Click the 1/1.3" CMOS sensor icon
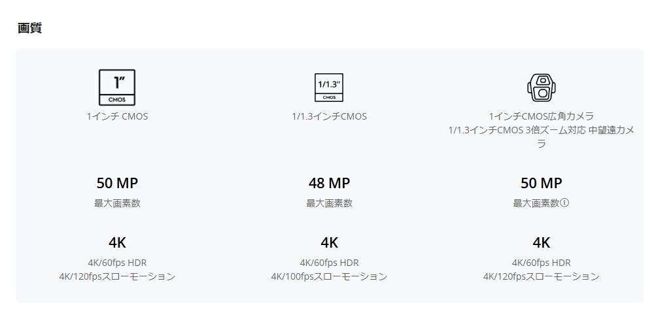Viewport: 656px width, 313px height. 329,88
